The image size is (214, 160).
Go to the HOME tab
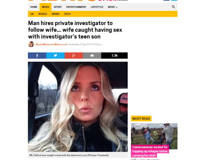[x=34, y=7]
